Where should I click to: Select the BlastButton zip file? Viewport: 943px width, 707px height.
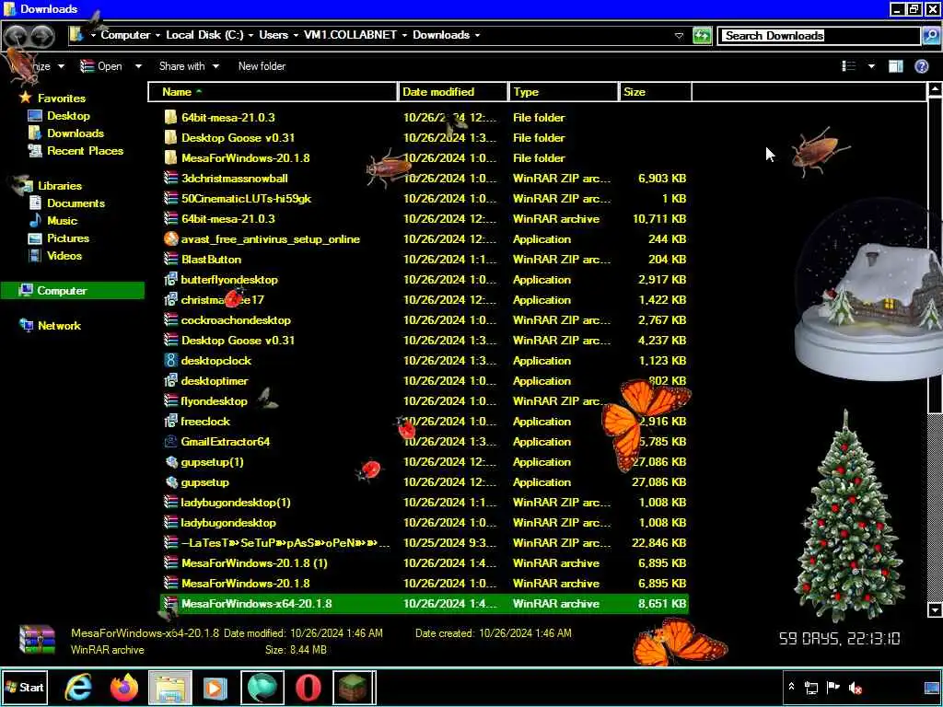pos(211,259)
